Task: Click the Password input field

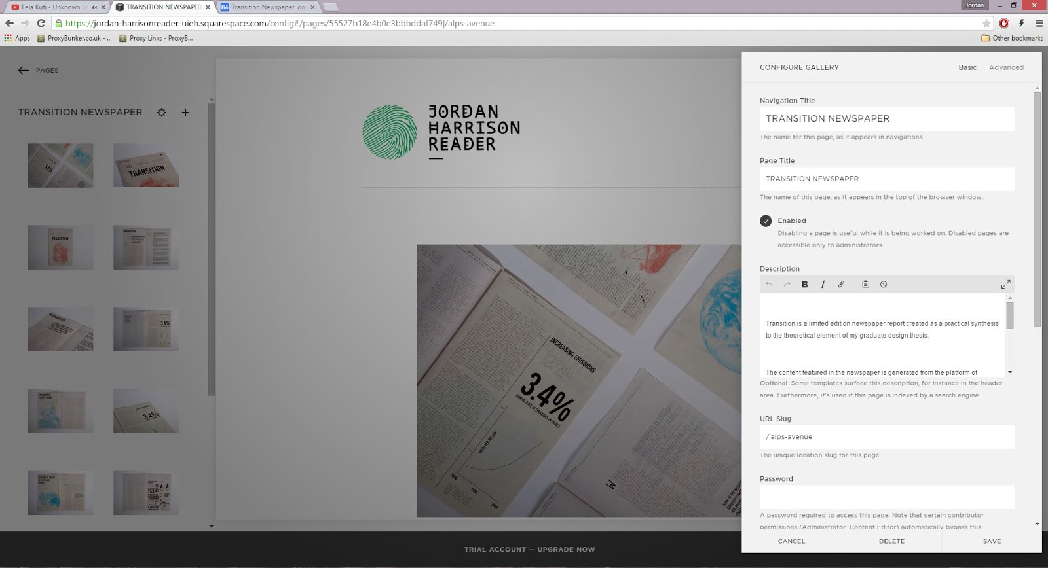Action: [x=887, y=497]
